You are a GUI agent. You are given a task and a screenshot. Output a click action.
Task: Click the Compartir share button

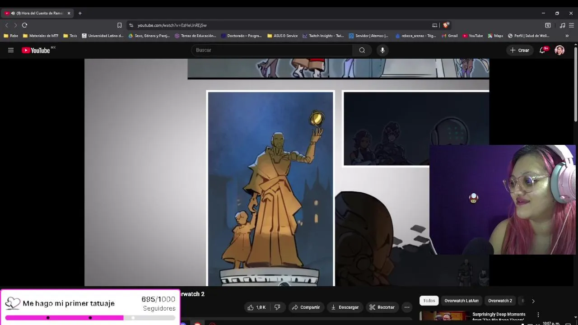(x=306, y=307)
